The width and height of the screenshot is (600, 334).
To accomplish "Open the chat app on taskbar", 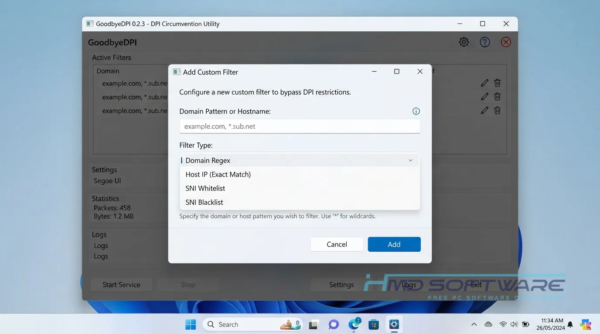I will tap(334, 324).
